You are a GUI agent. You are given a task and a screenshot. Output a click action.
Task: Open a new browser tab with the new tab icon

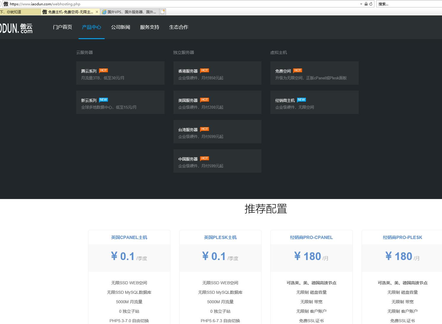click(x=162, y=11)
